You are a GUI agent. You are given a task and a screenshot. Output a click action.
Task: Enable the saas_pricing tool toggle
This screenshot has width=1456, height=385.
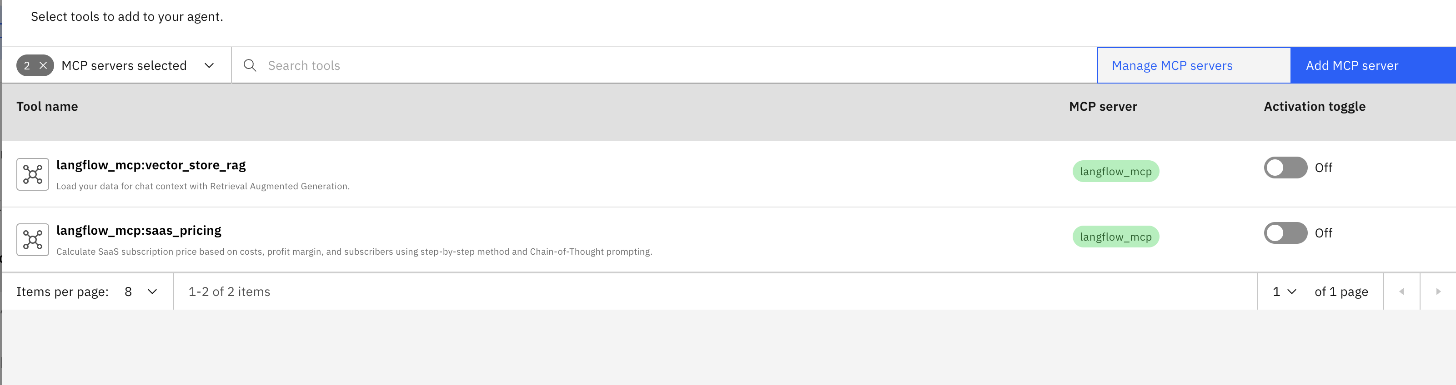point(1285,233)
